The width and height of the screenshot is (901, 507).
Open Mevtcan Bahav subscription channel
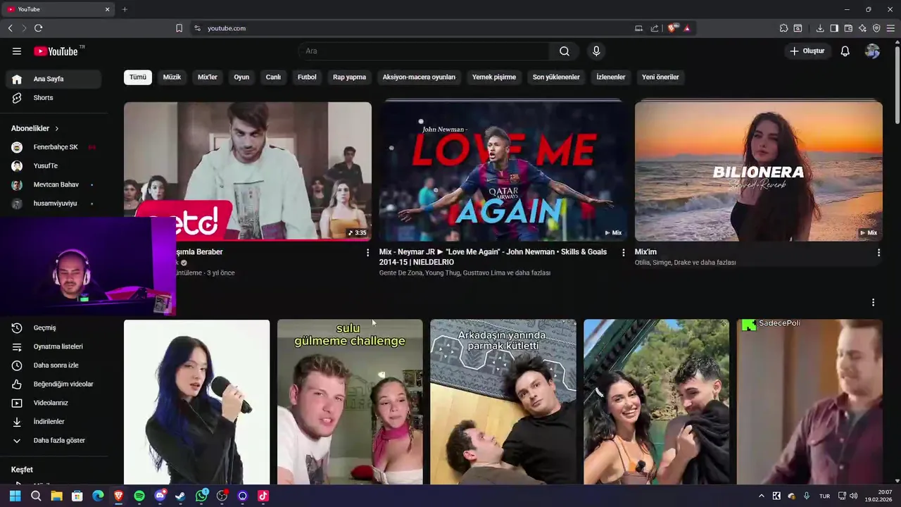[x=53, y=184]
